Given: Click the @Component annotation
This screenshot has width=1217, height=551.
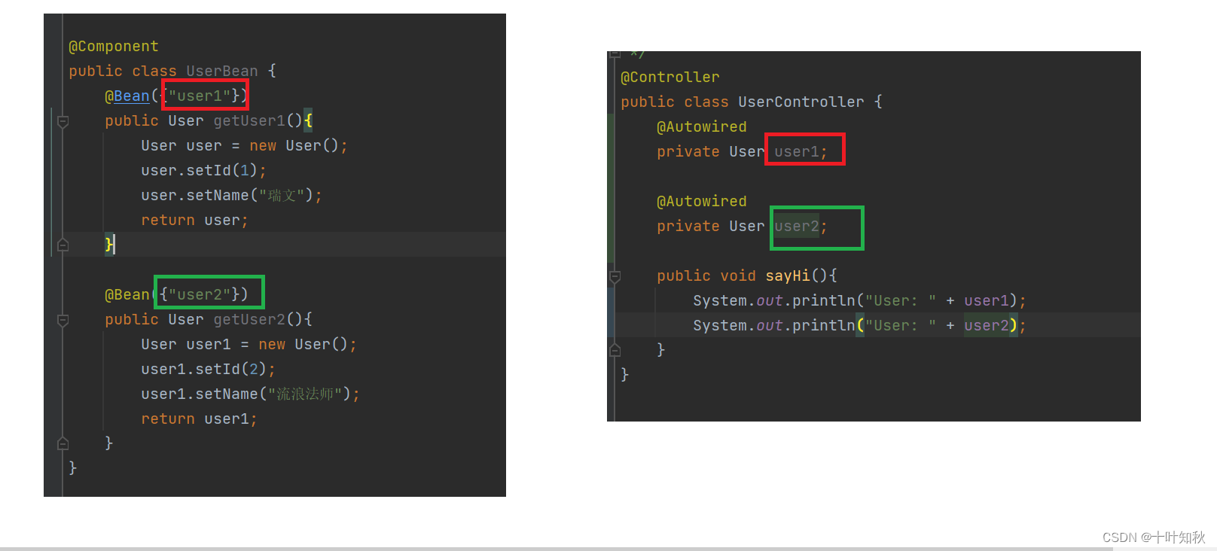Looking at the screenshot, I should pyautogui.click(x=114, y=47).
